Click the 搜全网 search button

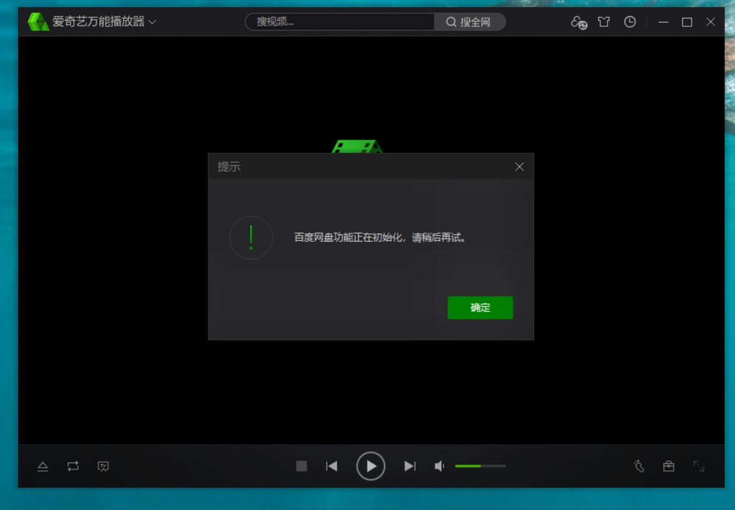470,22
